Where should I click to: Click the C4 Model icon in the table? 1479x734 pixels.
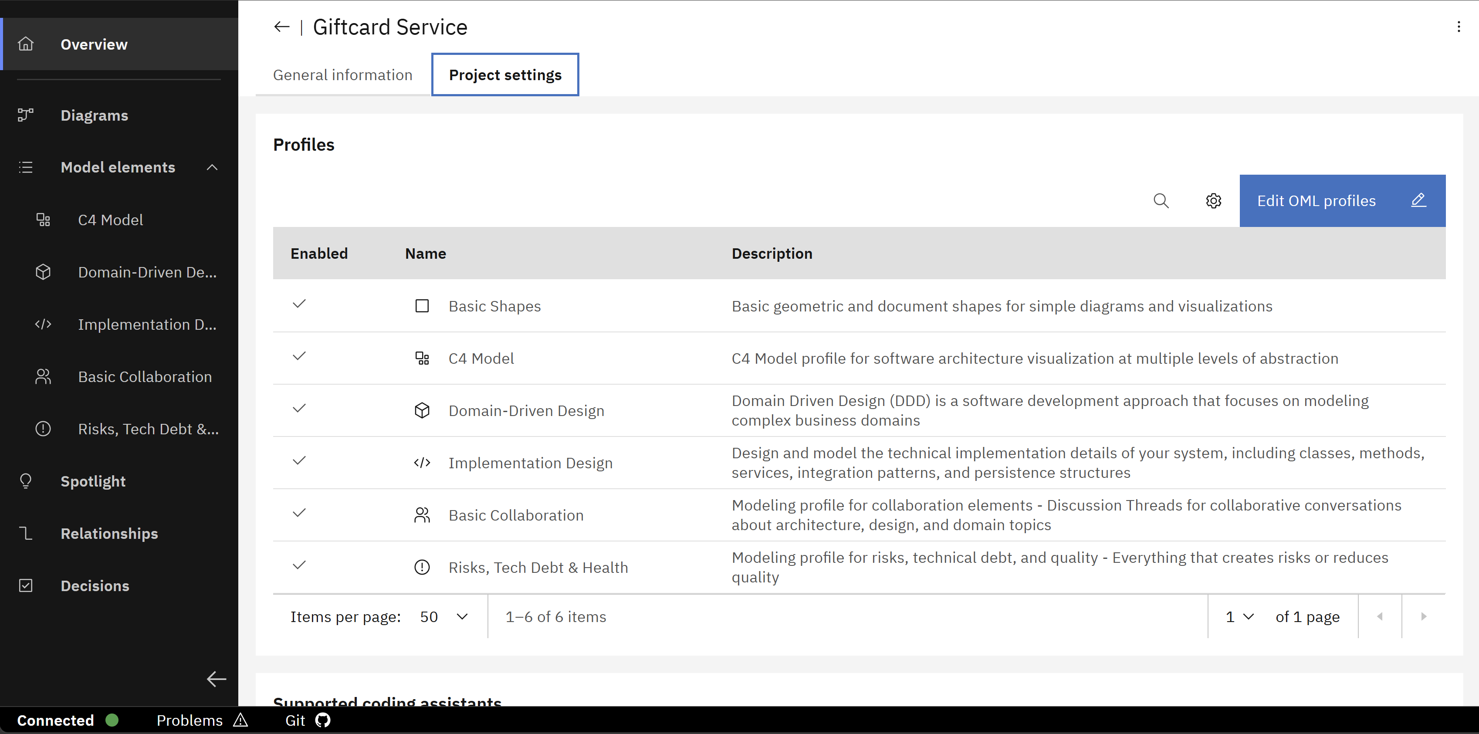[x=422, y=358]
